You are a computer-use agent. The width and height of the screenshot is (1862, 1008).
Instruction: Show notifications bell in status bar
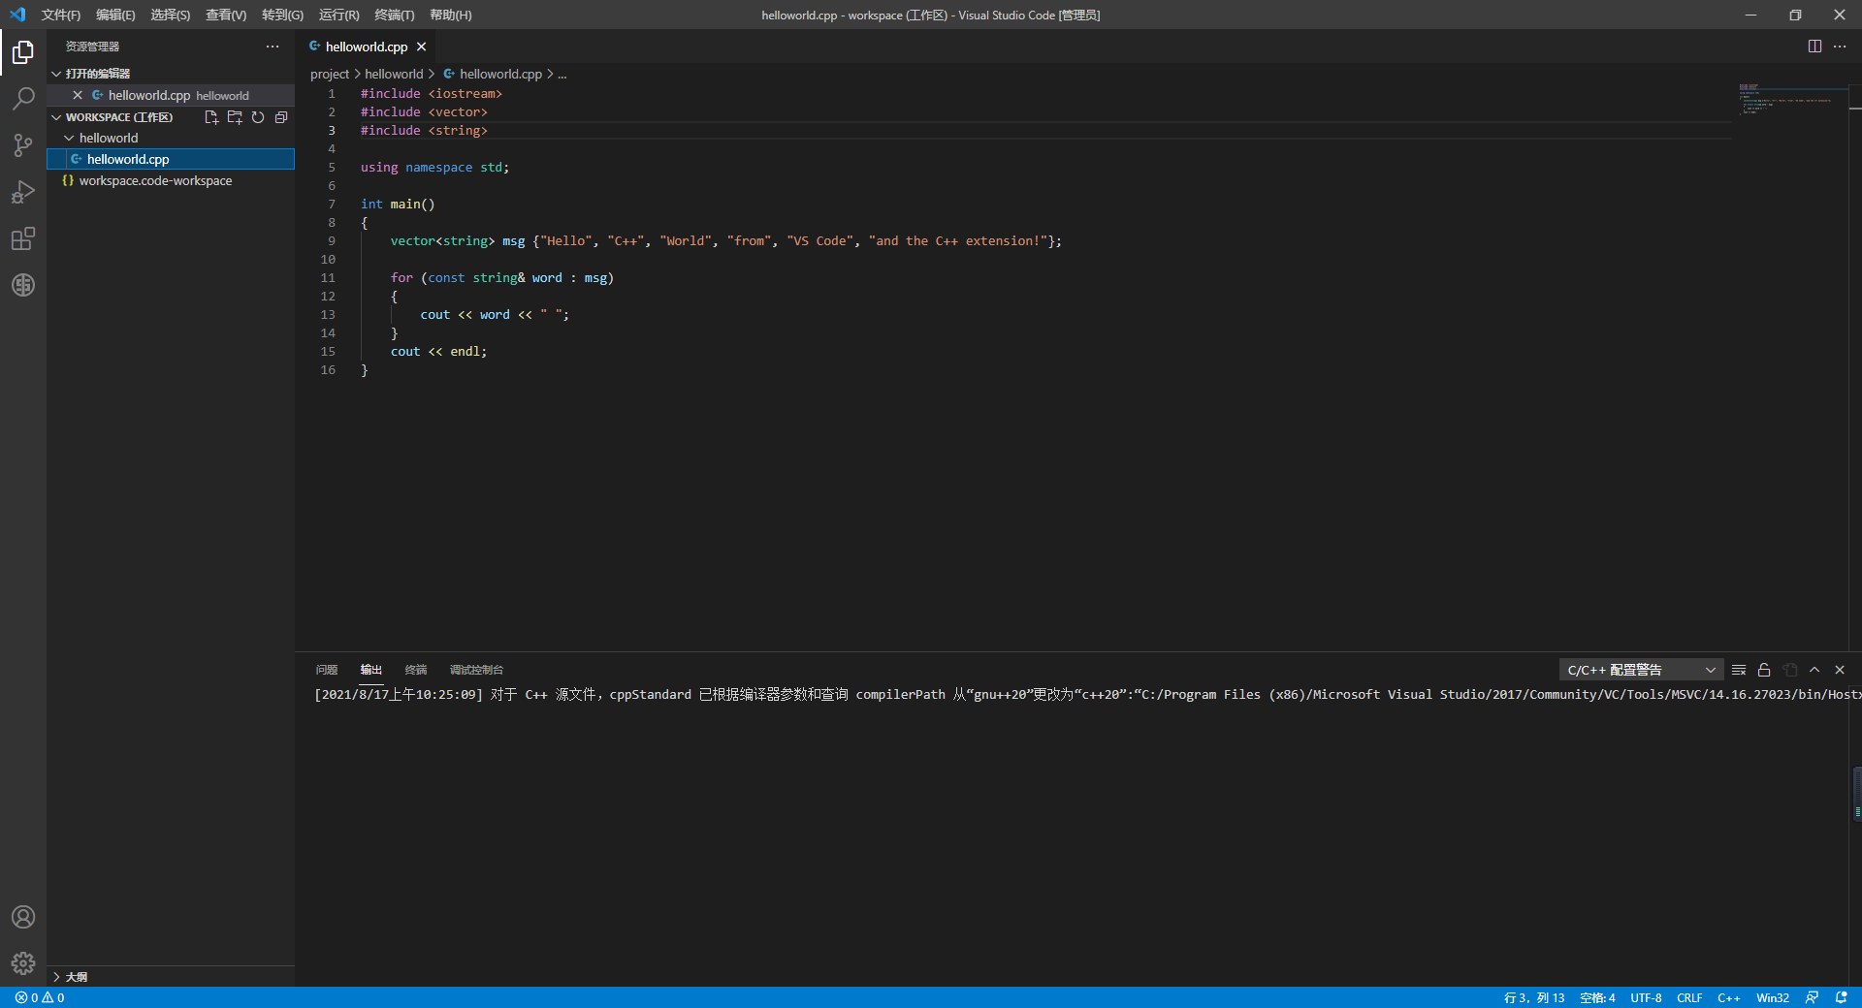pos(1841,997)
